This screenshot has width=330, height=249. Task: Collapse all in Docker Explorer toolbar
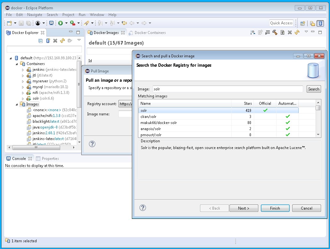coord(40,41)
